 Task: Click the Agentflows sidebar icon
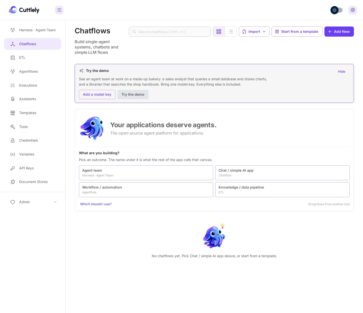pyautogui.click(x=13, y=71)
